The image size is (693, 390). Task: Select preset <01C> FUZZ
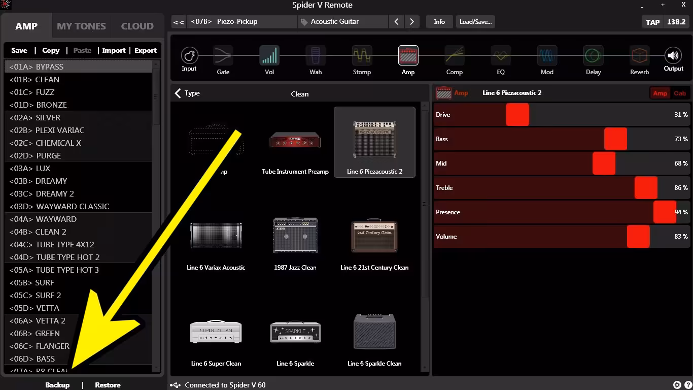(x=78, y=92)
